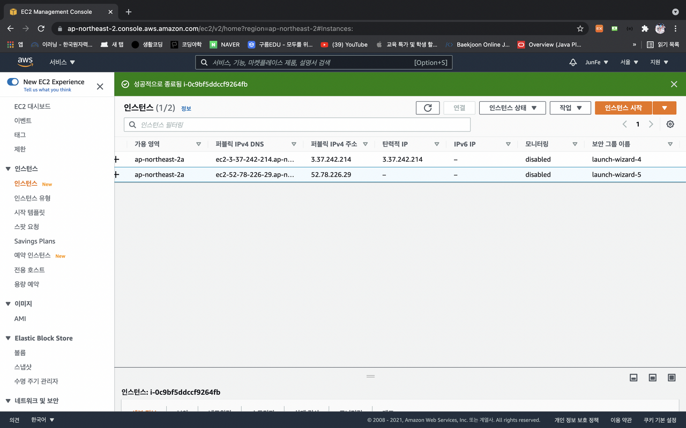Click elastic IP 3.37.242.214 cell
Image resolution: width=686 pixels, height=428 pixels.
402,159
